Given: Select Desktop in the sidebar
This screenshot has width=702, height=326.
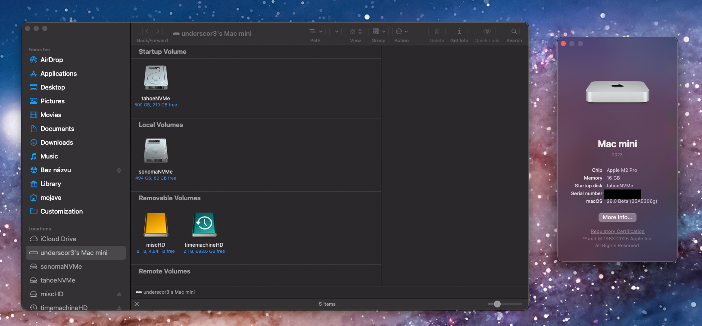Looking at the screenshot, I should (76, 87).
